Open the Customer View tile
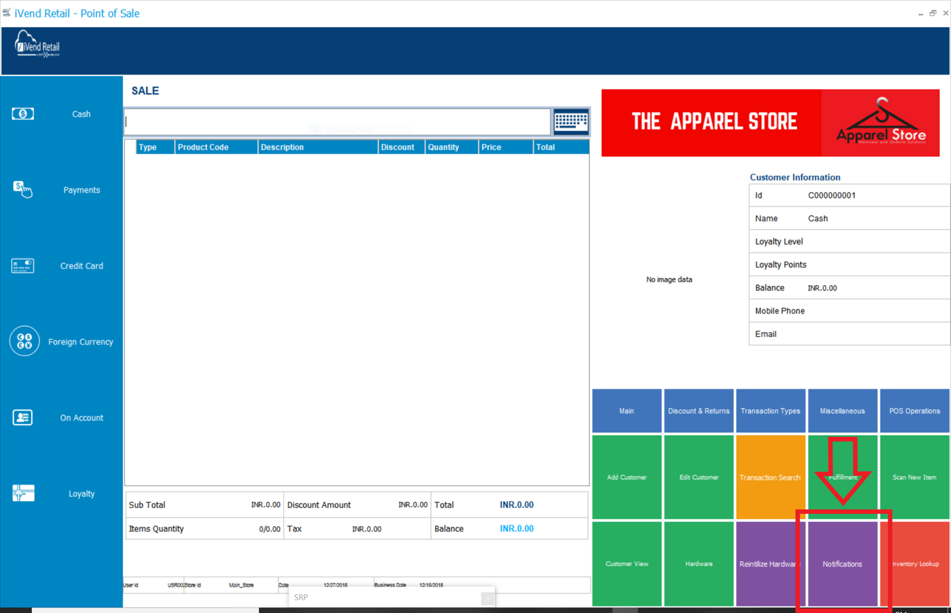Image resolution: width=951 pixels, height=613 pixels. click(626, 564)
